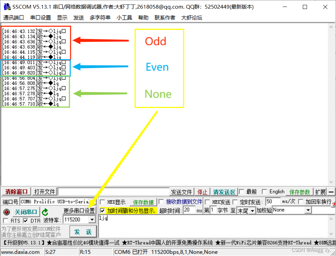Open the 通讯端口 menu
336x256 pixels.
pyautogui.click(x=13, y=18)
